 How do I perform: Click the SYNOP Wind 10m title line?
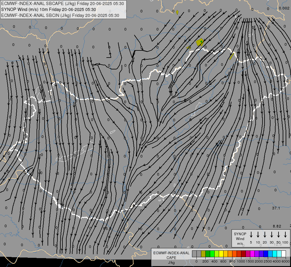(49, 9)
